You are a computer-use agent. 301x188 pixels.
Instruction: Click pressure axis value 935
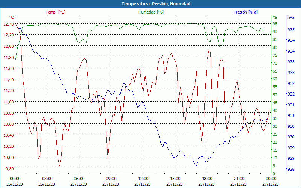point(291,30)
